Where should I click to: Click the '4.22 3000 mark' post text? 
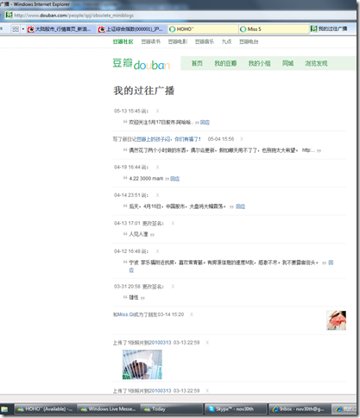(146, 179)
